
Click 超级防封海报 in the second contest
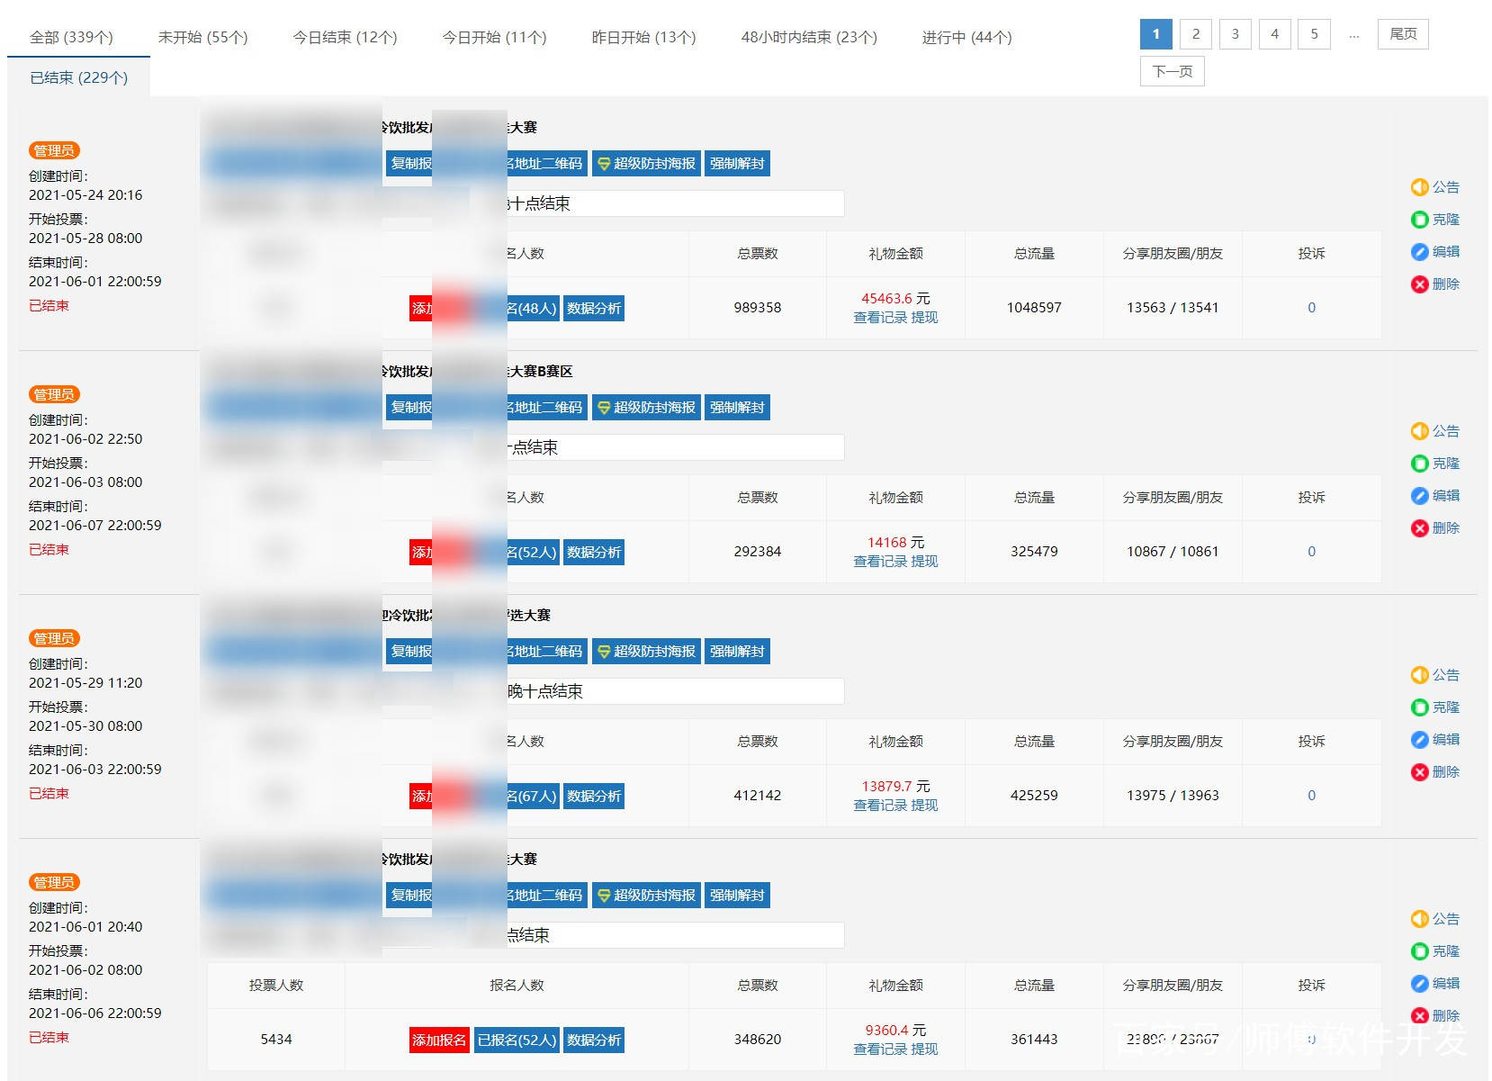(646, 408)
